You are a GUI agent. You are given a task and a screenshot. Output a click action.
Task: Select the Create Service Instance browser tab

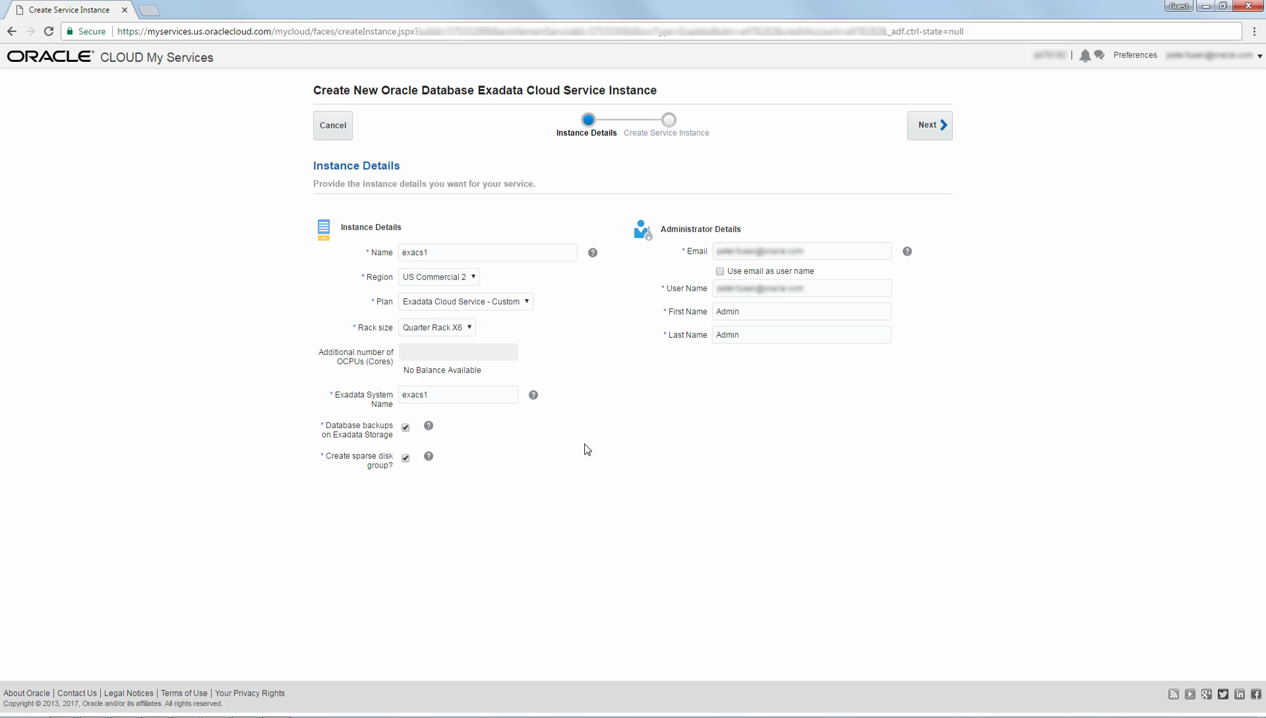pyautogui.click(x=69, y=10)
